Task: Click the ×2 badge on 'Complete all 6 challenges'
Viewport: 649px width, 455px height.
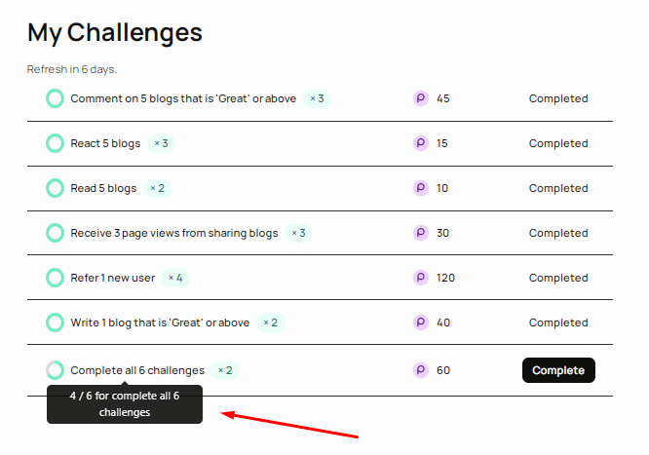Action: (225, 370)
